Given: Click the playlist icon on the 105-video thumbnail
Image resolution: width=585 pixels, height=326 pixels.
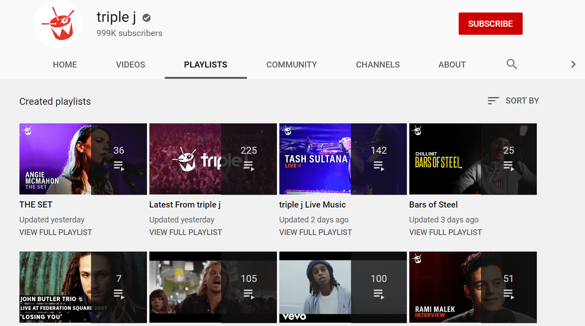Looking at the screenshot, I should pyautogui.click(x=249, y=294).
